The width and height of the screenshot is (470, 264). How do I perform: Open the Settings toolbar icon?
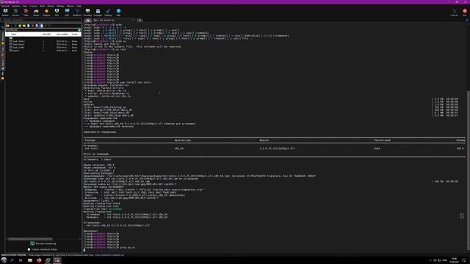point(108,12)
